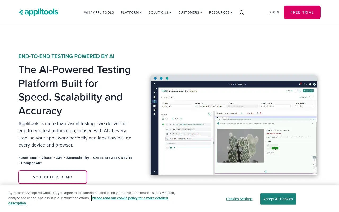Screen dimensions: 339x212
Task: Open the cookie policy link
Action: click(x=130, y=198)
